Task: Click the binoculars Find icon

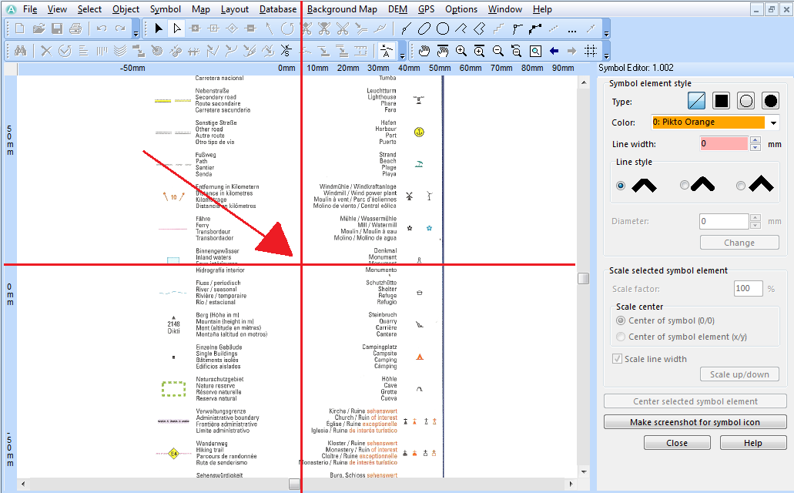Action: pyautogui.click(x=20, y=51)
